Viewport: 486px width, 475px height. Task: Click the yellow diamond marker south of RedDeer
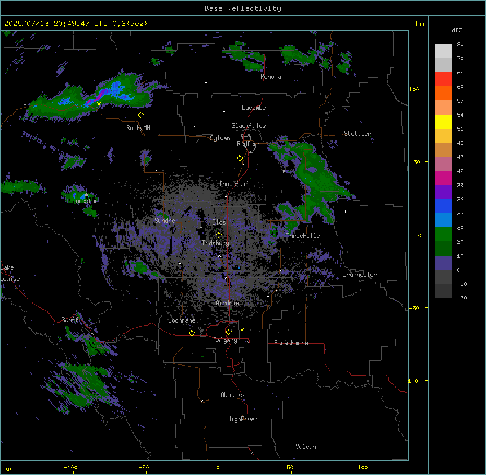coord(240,159)
